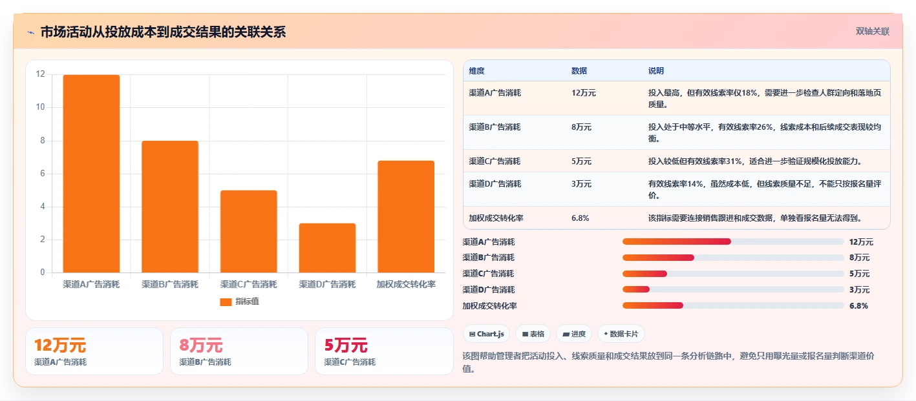
Task: Click the 双轴关联 label in header
Action: coord(873,32)
